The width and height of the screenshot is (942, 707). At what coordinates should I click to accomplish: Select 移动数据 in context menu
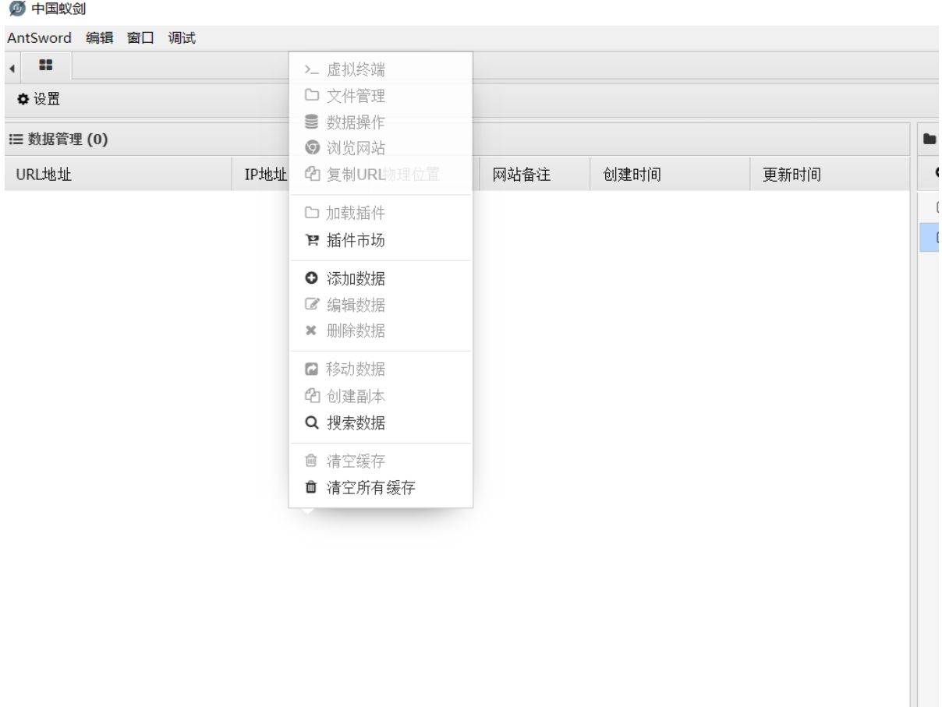[x=381, y=369]
